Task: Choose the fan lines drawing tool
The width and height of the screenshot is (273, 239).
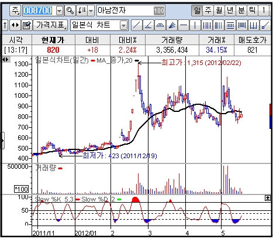Action: [171, 25]
